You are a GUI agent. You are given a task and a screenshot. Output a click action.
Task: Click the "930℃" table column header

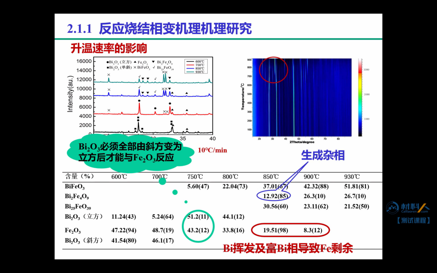(352, 177)
